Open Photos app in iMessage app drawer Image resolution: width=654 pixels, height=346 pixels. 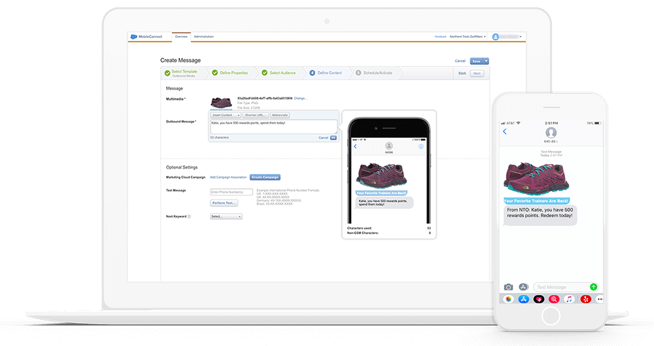pos(508,299)
